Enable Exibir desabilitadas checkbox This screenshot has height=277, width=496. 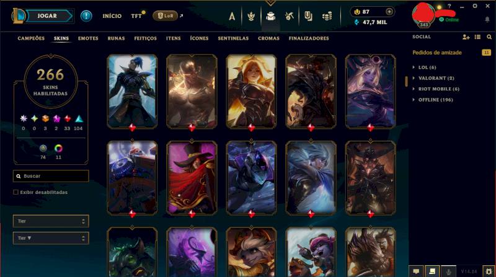(x=15, y=192)
